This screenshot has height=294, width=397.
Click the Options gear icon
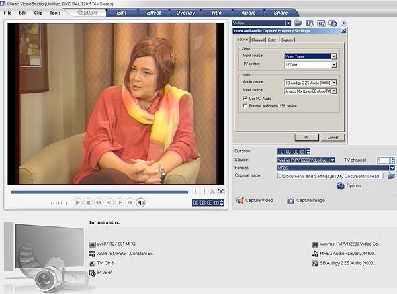click(339, 186)
